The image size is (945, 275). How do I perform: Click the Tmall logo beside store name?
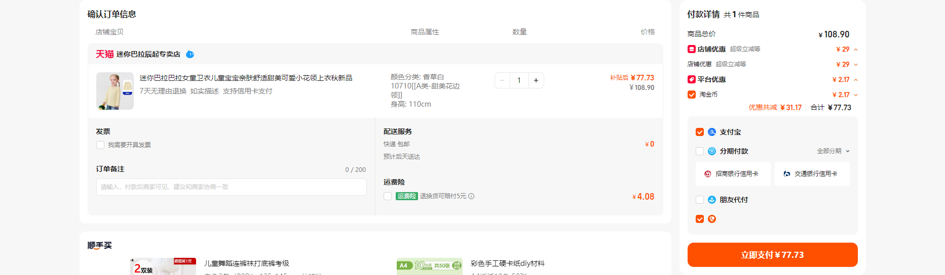pyautogui.click(x=104, y=54)
